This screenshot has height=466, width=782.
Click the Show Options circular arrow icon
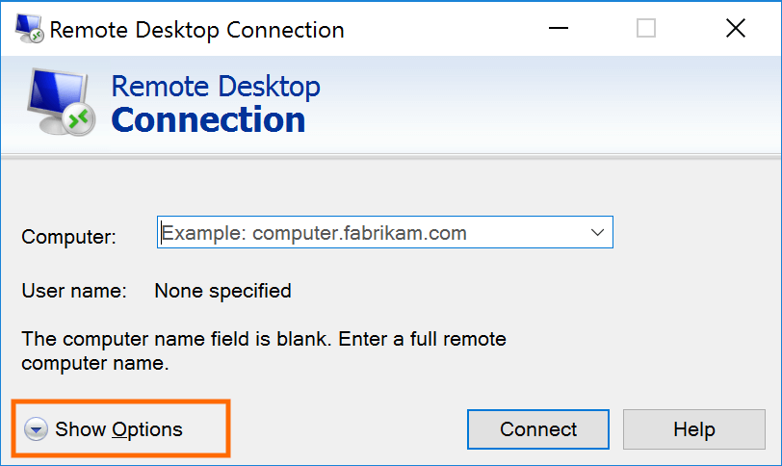pyautogui.click(x=36, y=429)
